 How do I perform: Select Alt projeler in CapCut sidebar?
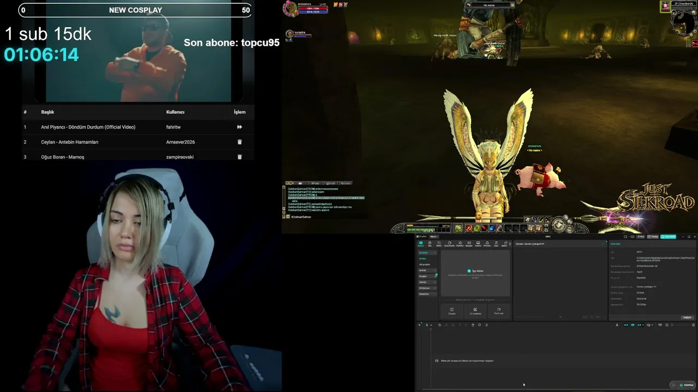tap(425, 265)
